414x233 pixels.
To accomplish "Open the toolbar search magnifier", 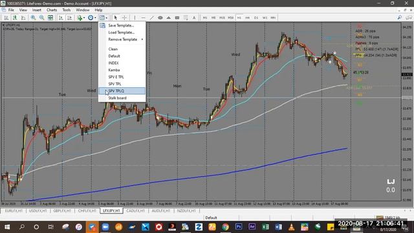I will tap(400, 17).
